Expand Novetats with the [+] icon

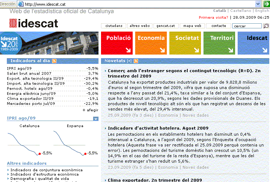pos(129,61)
